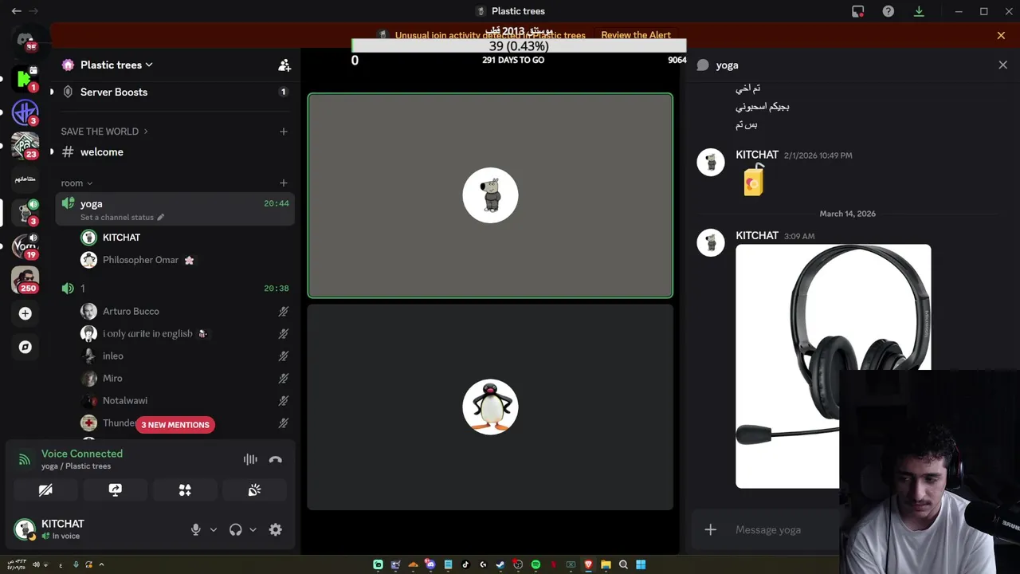Open Discord help question mark icon
This screenshot has width=1020, height=574.
[889, 11]
